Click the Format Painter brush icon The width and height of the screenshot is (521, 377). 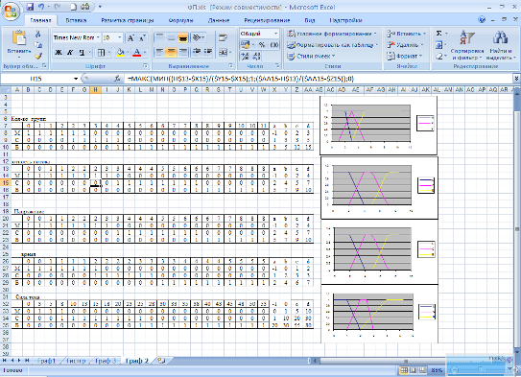[38, 57]
